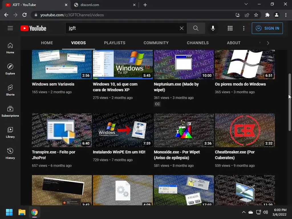Open the YouTube hamburger guide menu
The height and width of the screenshot is (219, 292).
(x=10, y=28)
